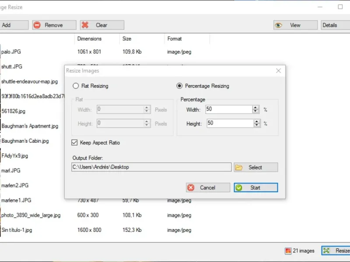Open the View button
Viewport: 350px width, 262px height.
[295, 25]
